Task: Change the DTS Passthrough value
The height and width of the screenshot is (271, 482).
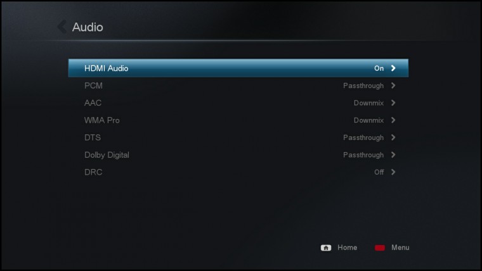Action: 363,137
